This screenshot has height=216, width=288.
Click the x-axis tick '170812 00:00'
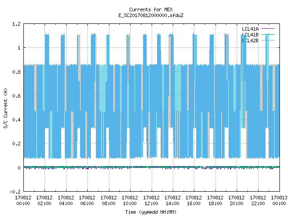pos(23,201)
